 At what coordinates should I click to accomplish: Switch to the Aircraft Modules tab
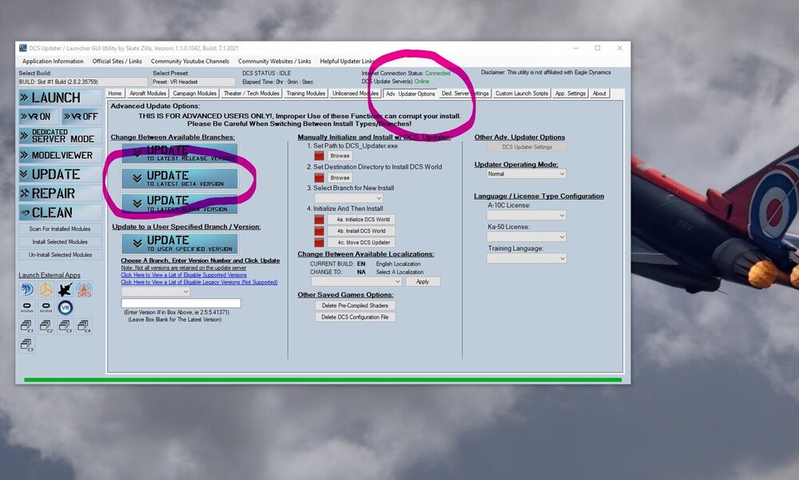pyautogui.click(x=148, y=93)
